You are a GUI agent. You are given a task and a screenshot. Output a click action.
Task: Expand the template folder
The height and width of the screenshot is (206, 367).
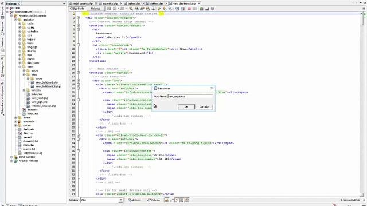point(24,90)
